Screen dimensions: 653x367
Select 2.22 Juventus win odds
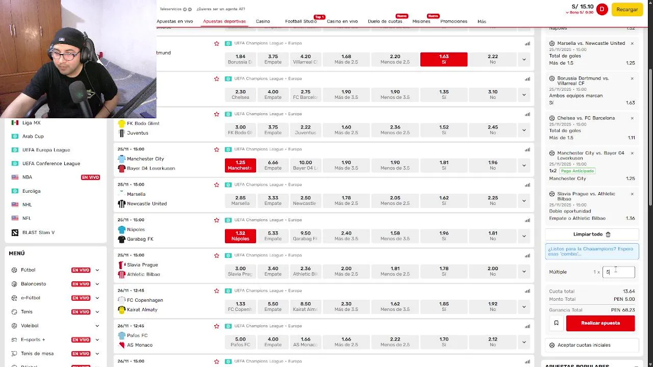pos(306,130)
